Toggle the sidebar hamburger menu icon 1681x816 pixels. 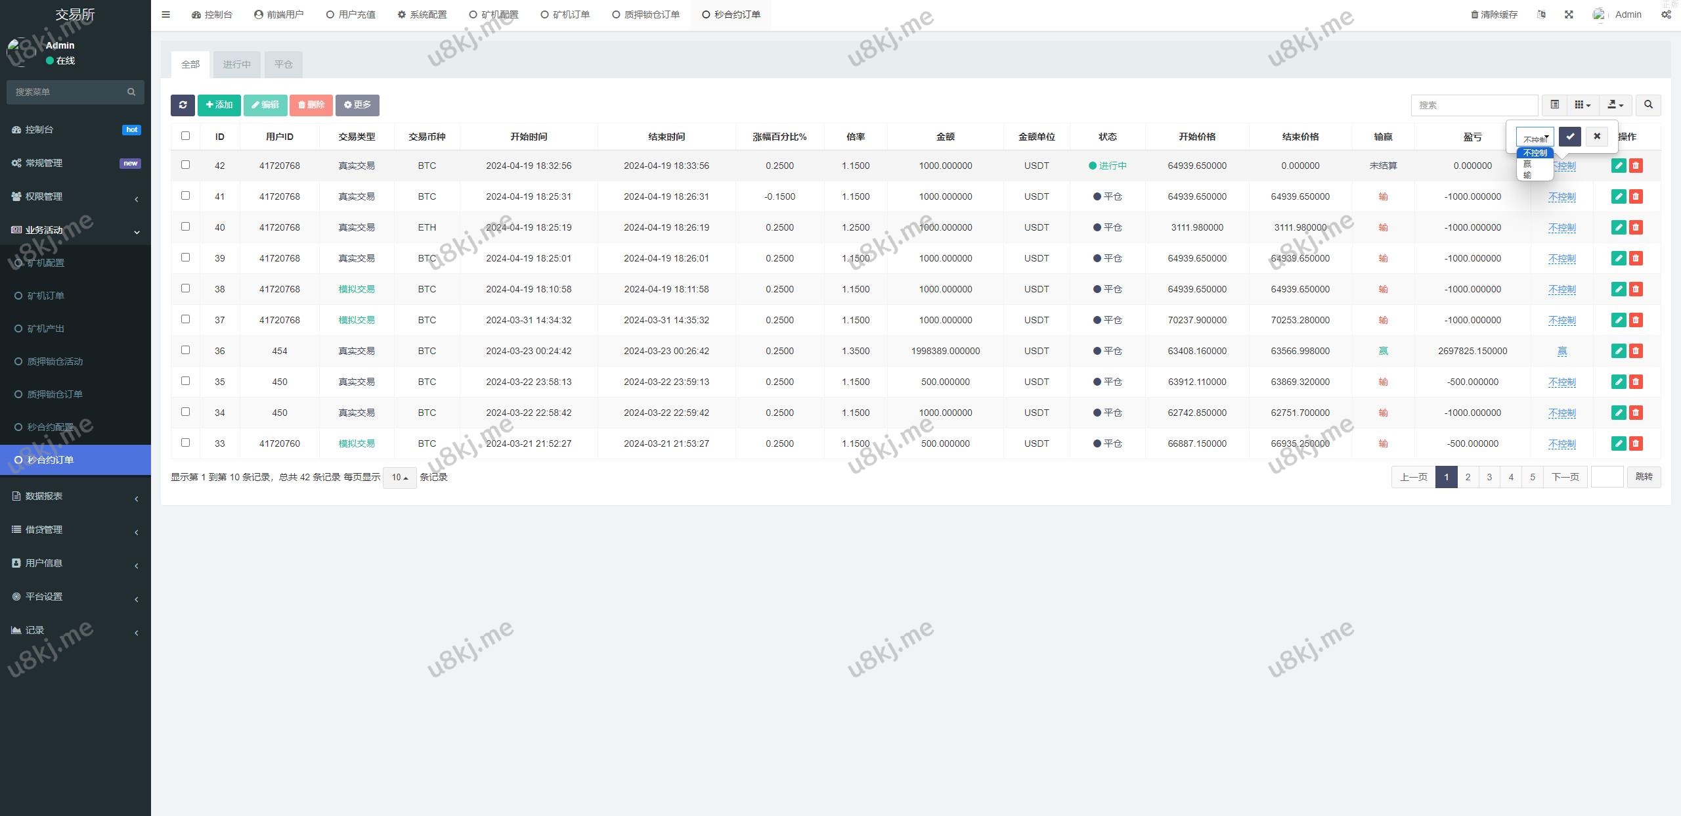(x=165, y=14)
